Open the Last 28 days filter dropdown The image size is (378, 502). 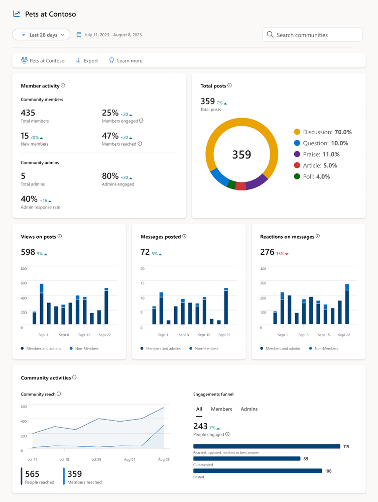[41, 35]
